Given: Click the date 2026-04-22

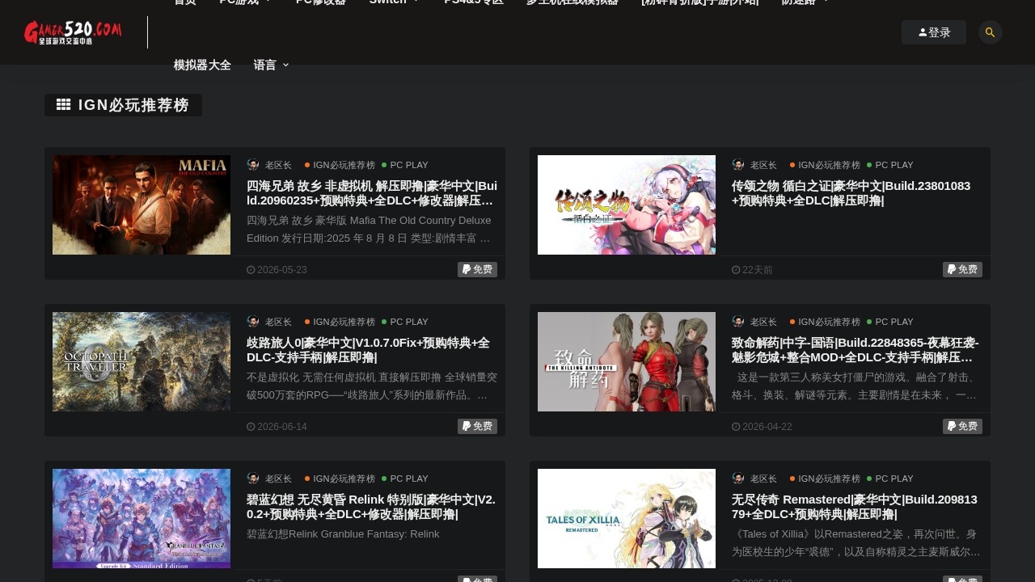Looking at the screenshot, I should point(763,427).
